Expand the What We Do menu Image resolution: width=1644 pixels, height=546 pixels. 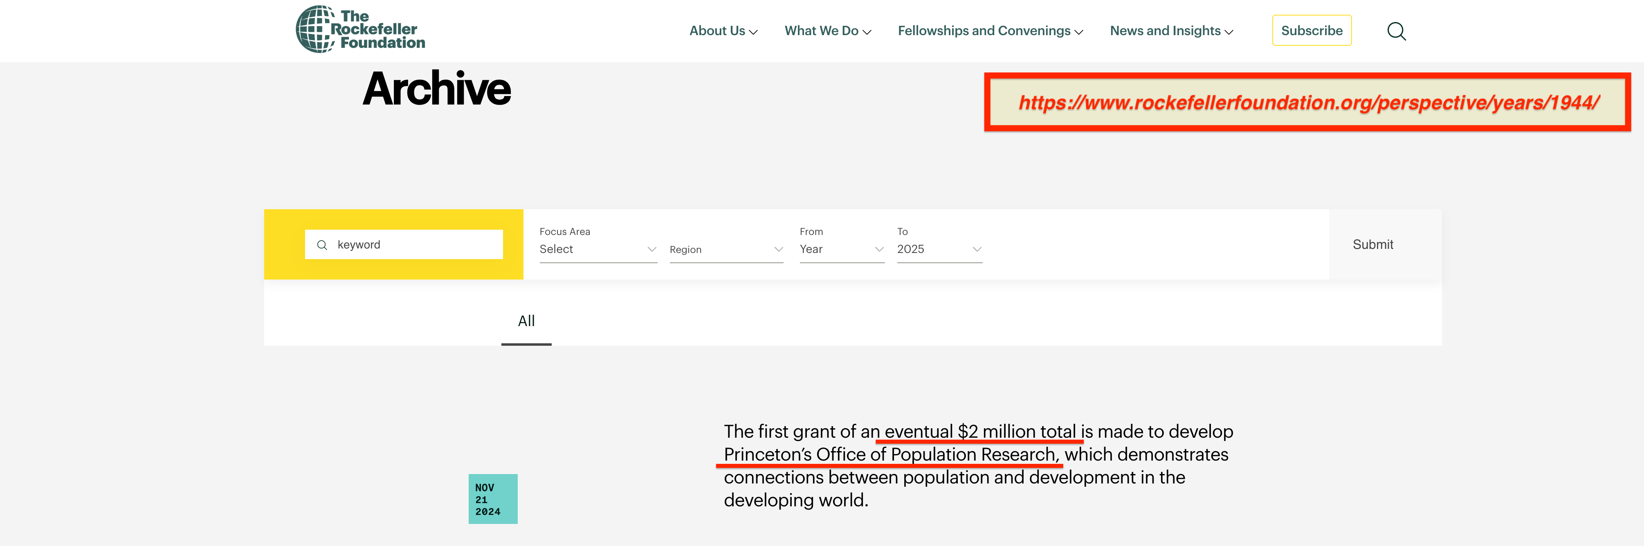point(828,31)
